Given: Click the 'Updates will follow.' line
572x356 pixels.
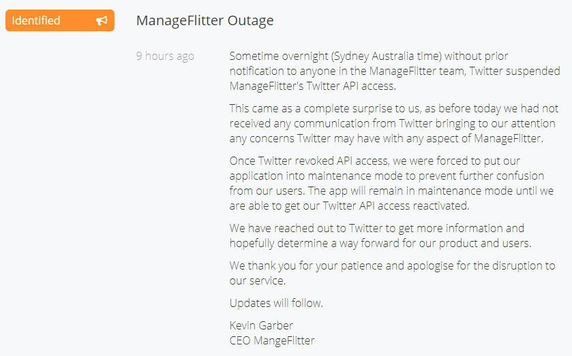Looking at the screenshot, I should coord(276,303).
